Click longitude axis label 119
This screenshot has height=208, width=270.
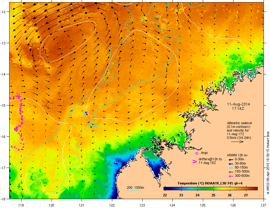tap(21, 205)
